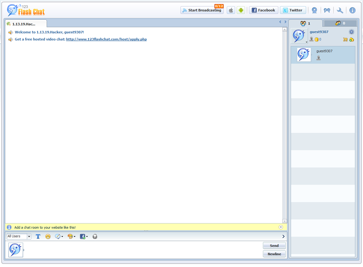Open settings via the wrench icon
The height and width of the screenshot is (267, 363).
[x=340, y=10]
